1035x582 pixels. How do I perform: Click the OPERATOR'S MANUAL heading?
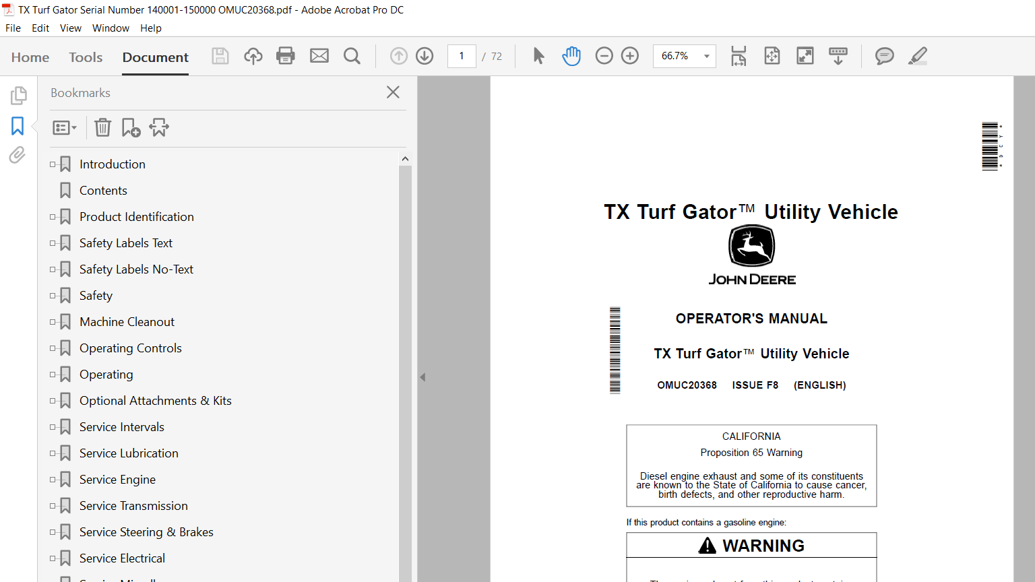(751, 319)
